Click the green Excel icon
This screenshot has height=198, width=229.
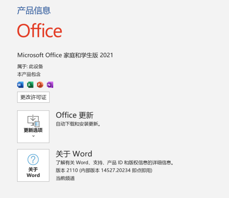click(30, 85)
